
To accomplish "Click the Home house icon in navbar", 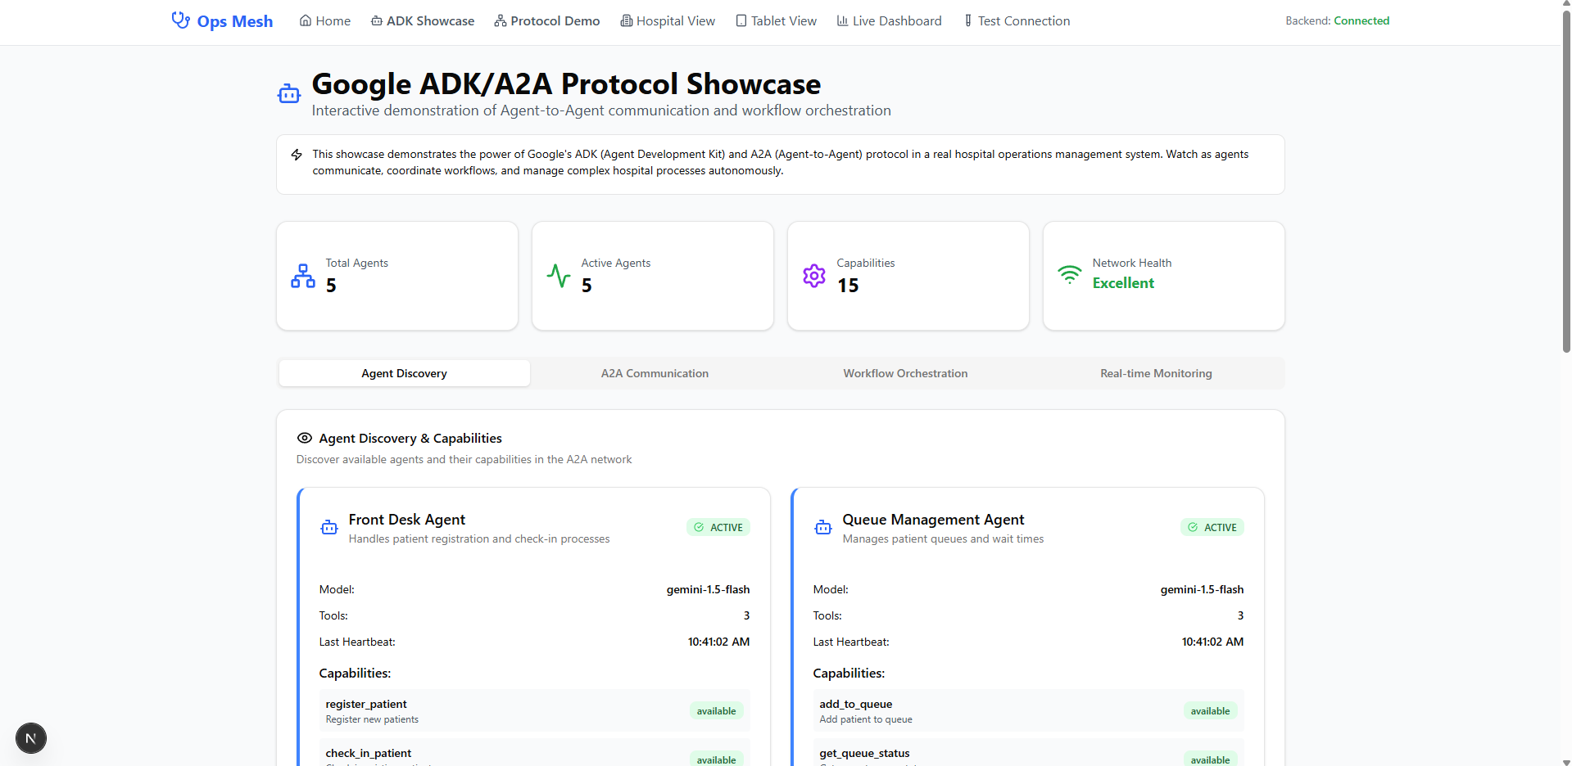I will [306, 20].
